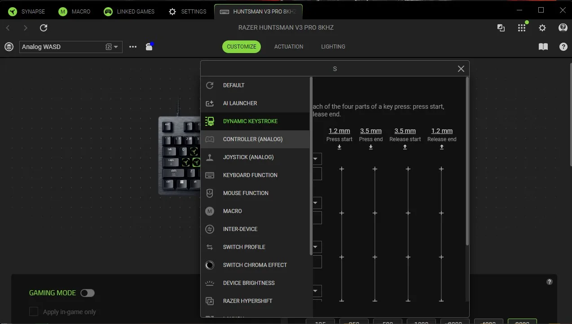
Task: Choose Keyboard Function in the menu
Action: 250,175
